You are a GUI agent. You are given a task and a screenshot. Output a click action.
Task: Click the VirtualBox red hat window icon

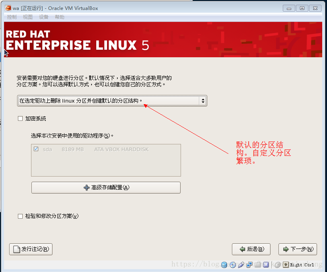point(8,8)
